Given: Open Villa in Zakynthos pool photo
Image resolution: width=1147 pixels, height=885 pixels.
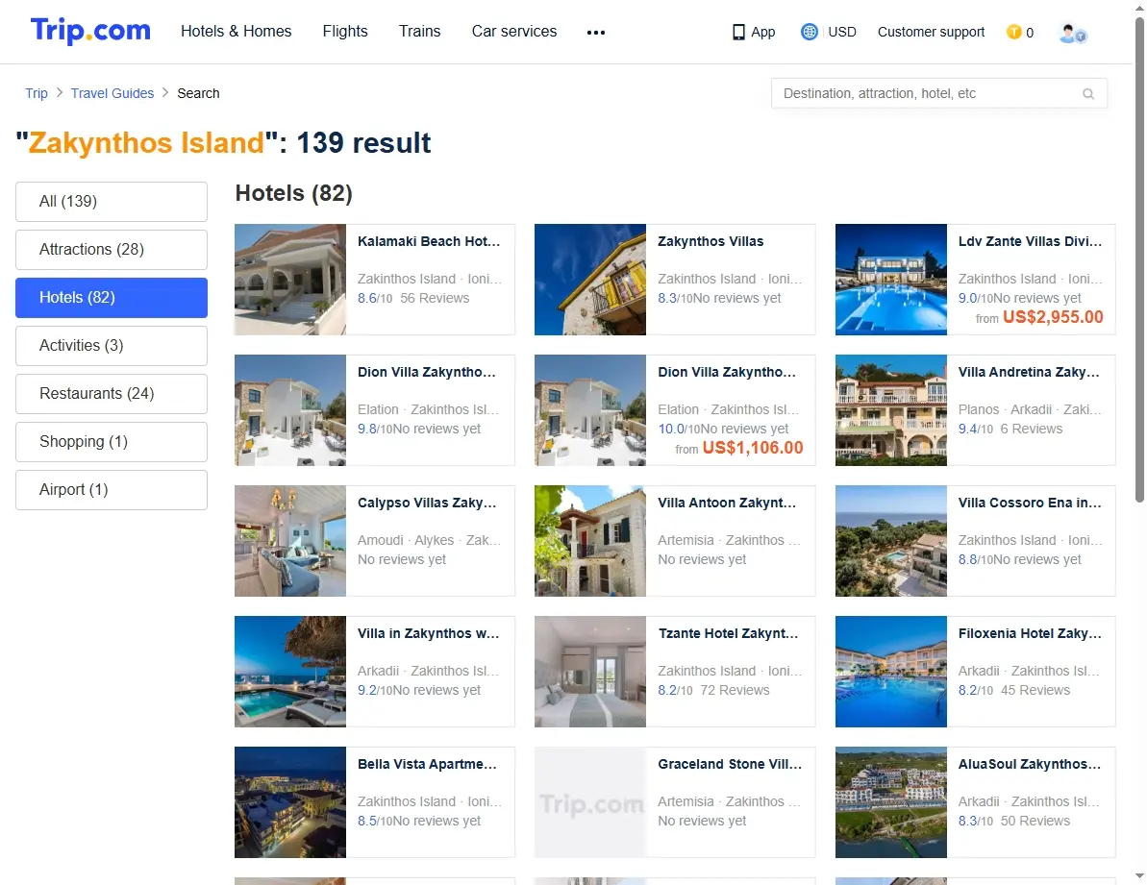Looking at the screenshot, I should click(290, 673).
